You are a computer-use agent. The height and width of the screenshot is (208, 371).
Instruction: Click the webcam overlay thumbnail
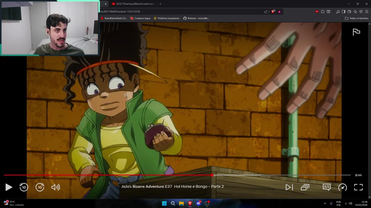coord(50,28)
